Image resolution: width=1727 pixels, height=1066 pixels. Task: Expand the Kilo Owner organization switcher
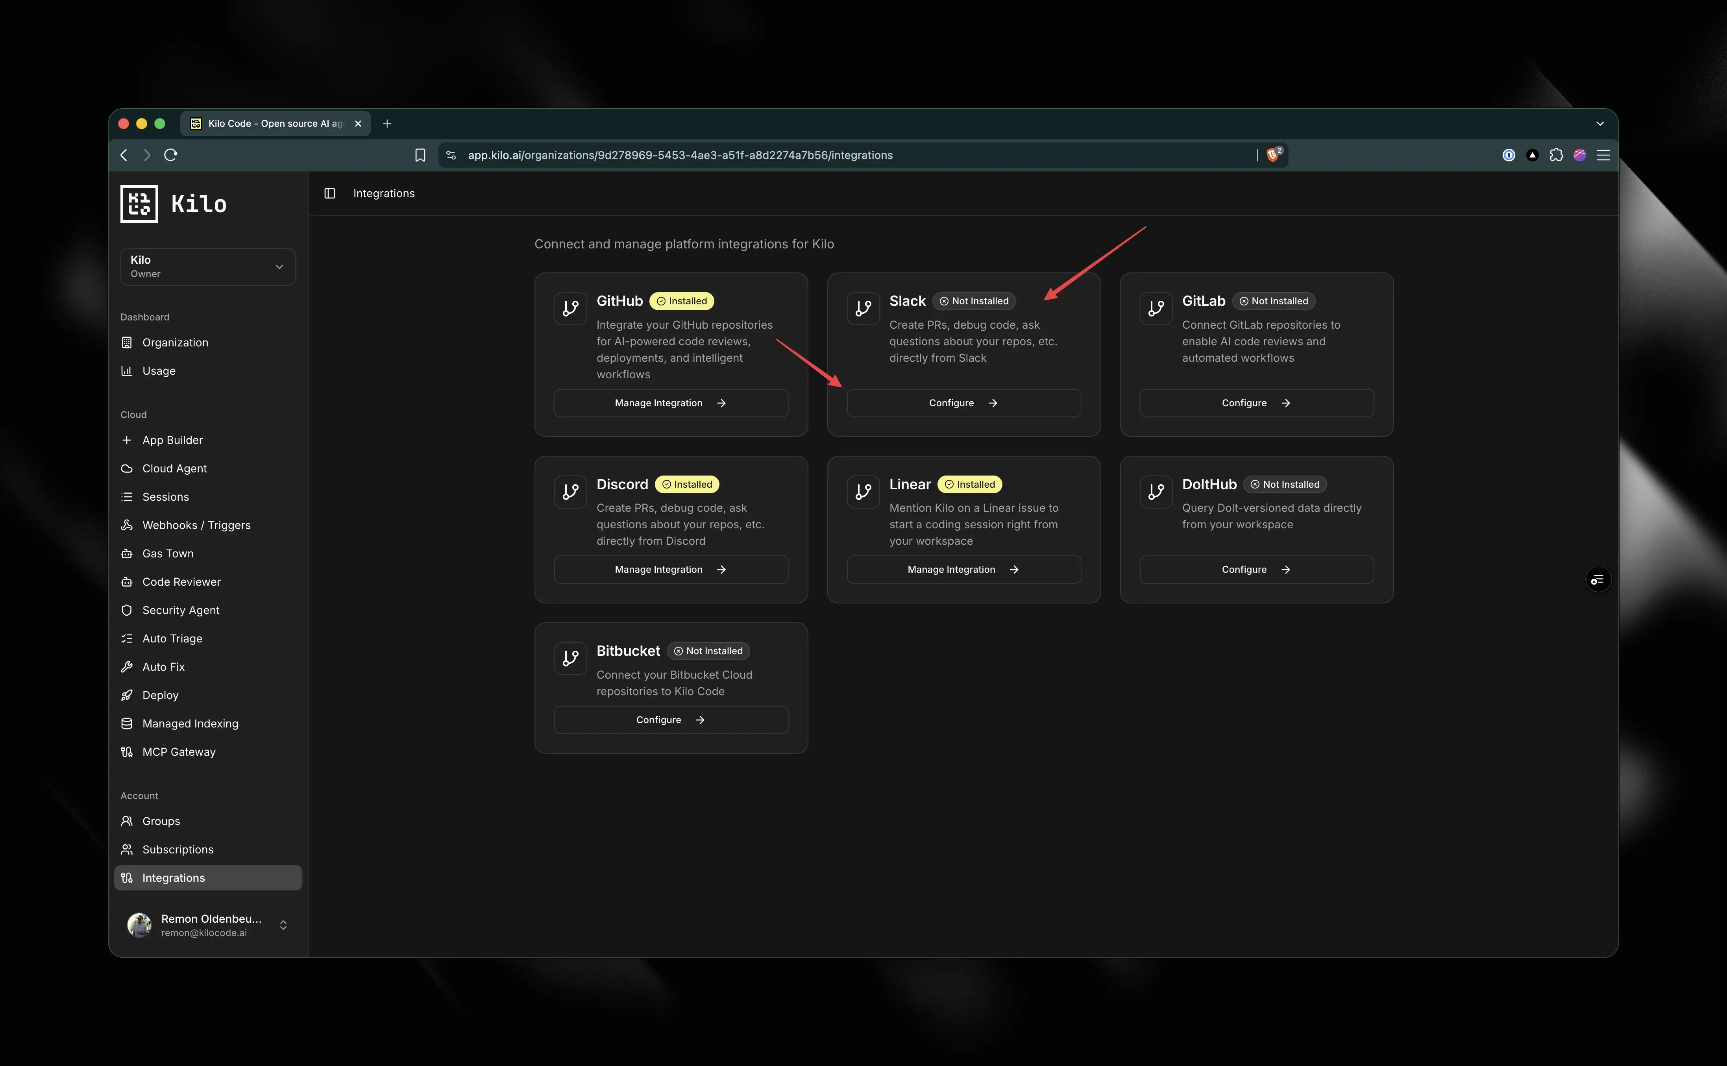tap(208, 266)
